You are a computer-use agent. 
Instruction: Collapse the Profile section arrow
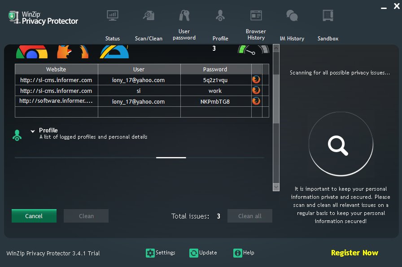point(33,131)
